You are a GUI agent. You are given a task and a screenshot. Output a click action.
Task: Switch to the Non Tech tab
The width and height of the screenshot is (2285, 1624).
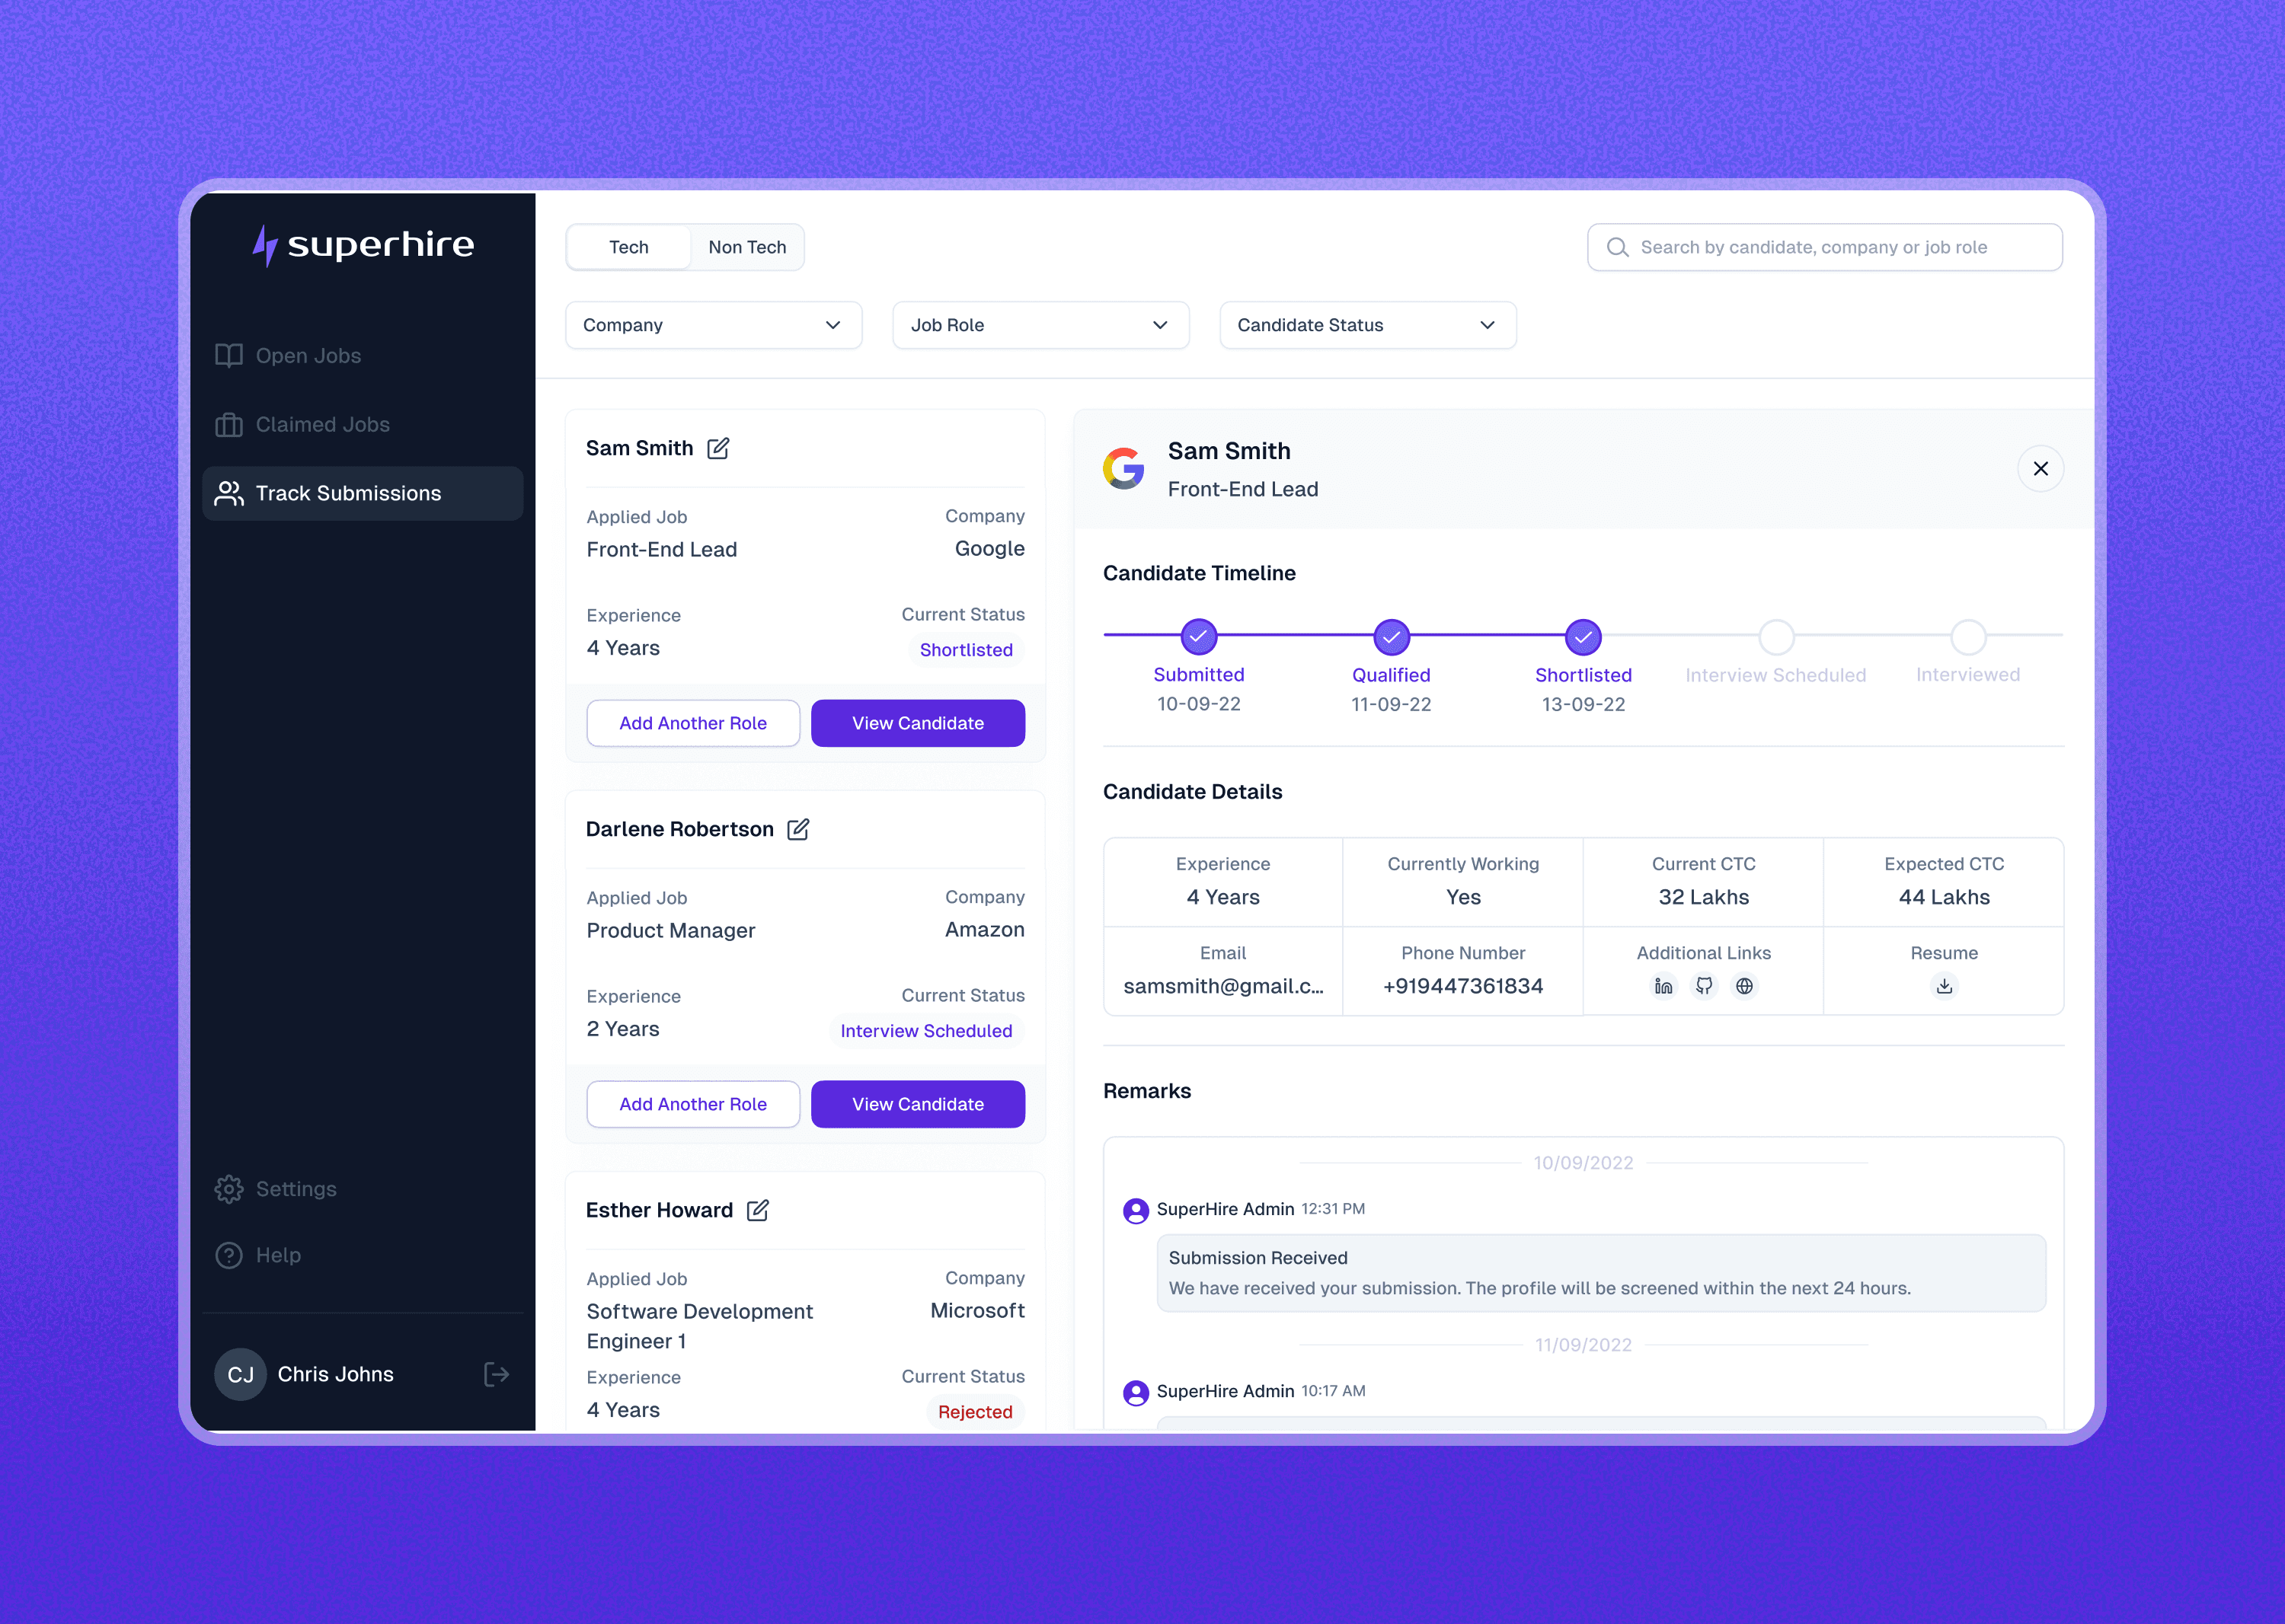(746, 247)
